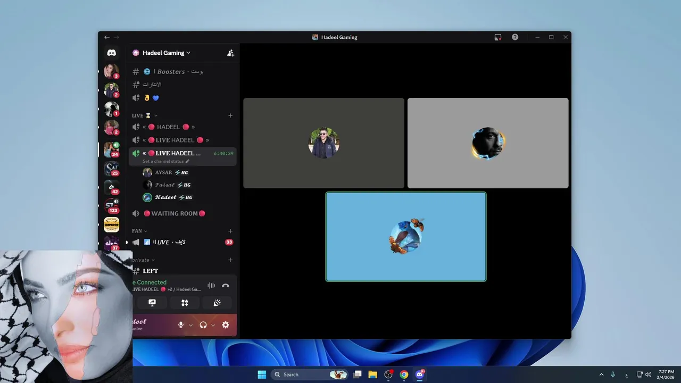Screen dimensions: 681x383
Task: Focus the light gray participant video tile
Action: coord(488,143)
